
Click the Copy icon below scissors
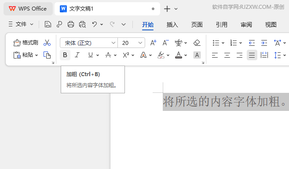(47, 55)
